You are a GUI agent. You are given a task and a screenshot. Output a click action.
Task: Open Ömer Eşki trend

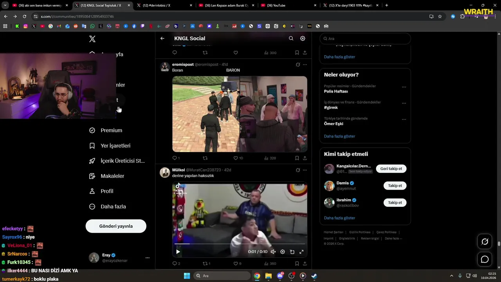[333, 124]
